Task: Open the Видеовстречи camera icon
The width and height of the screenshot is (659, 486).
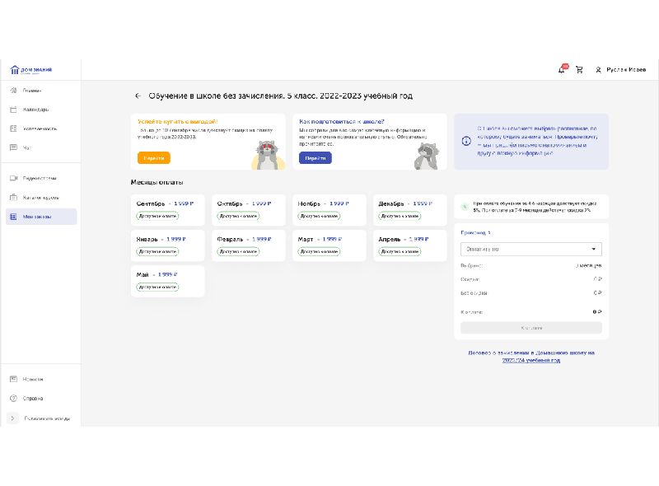Action: [x=13, y=178]
